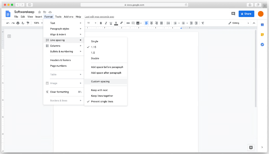This screenshot has height=154, width=269.
Task: Click the print icon in toolbar
Action: pyautogui.click(x=18, y=23)
